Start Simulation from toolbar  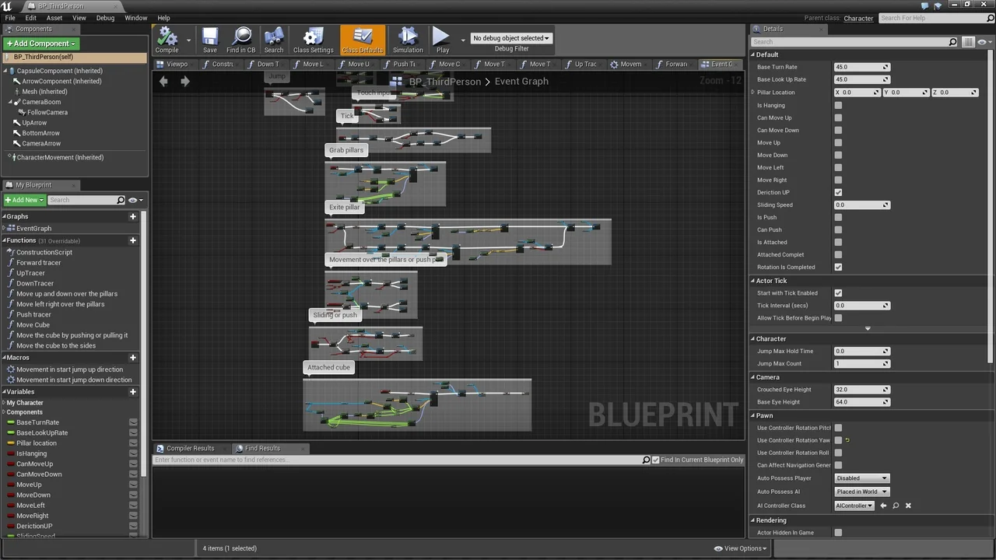408,39
